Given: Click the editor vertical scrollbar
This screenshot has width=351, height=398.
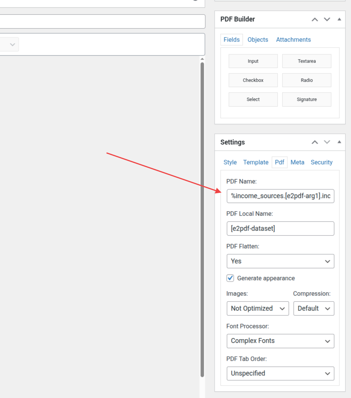Looking at the screenshot, I should (202, 218).
